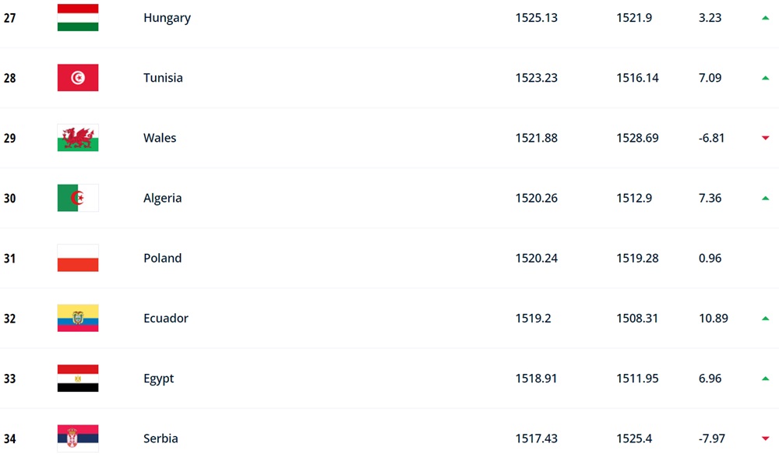The width and height of the screenshot is (779, 458).
Task: Open the Hungary team link
Action: (x=167, y=19)
